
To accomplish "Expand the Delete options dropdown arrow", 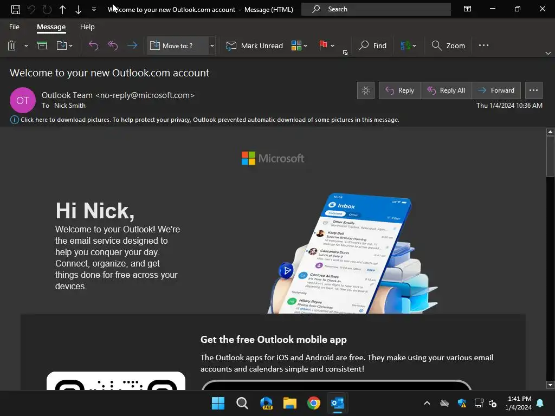I will tap(26, 45).
